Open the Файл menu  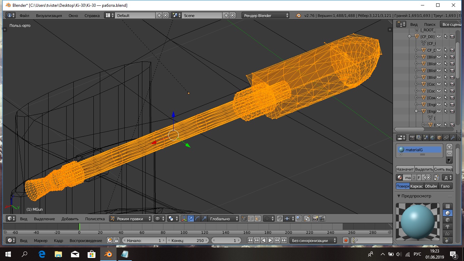tap(24, 15)
